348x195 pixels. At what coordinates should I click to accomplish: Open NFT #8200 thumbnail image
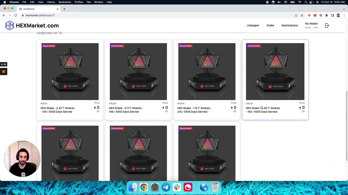138,71
